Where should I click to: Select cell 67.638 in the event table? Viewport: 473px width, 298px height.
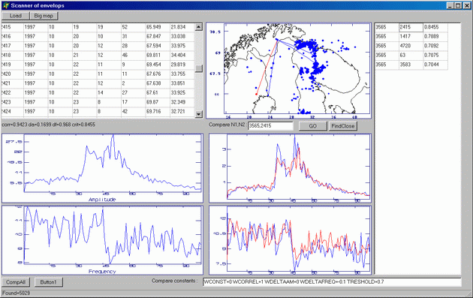[x=158, y=83]
